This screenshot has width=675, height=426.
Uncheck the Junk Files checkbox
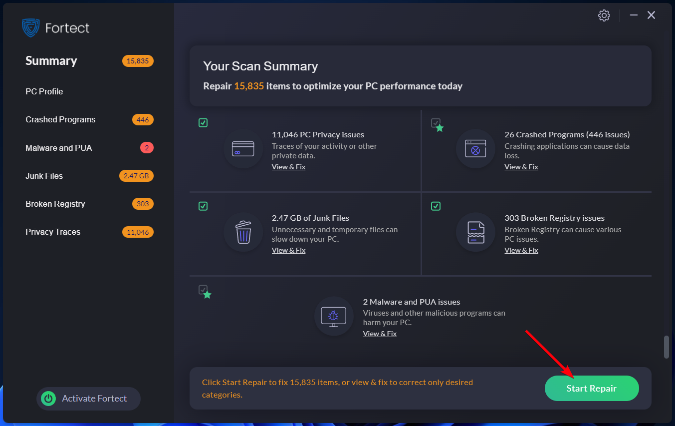point(203,206)
